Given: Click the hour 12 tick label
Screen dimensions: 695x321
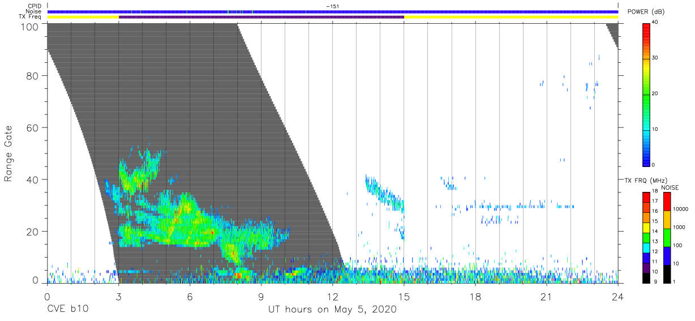Looking at the screenshot, I should [x=332, y=297].
